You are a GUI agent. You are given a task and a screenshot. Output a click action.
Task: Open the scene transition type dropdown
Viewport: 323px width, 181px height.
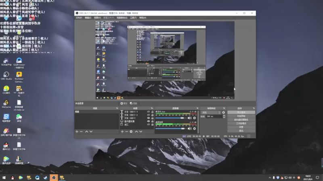(x=211, y=113)
